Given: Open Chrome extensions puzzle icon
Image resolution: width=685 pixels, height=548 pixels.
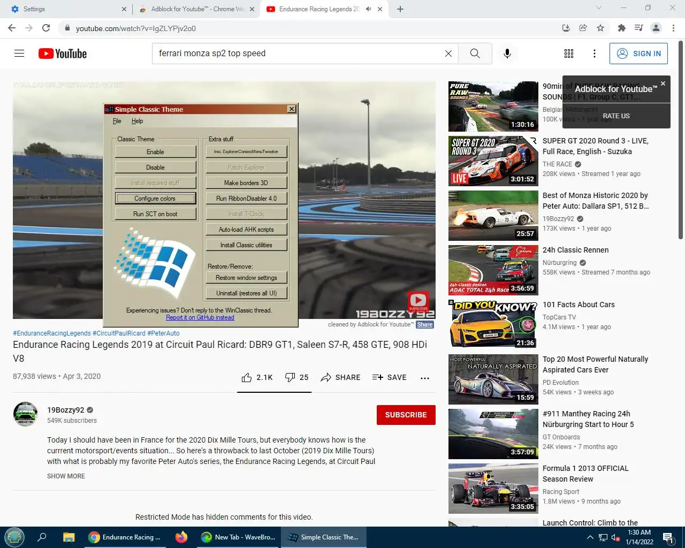Looking at the screenshot, I should (x=621, y=28).
